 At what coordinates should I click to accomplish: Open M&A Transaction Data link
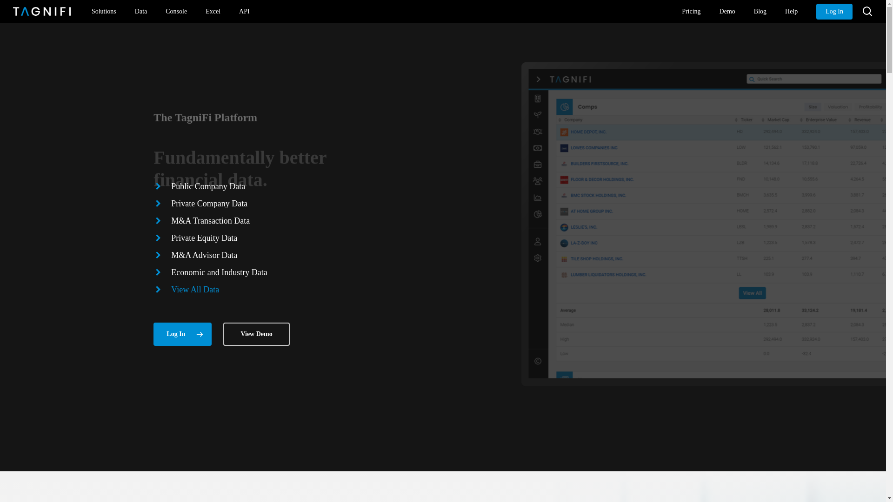(x=210, y=221)
